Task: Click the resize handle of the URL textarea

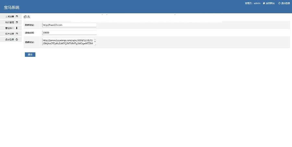Action: (x=95, y=45)
